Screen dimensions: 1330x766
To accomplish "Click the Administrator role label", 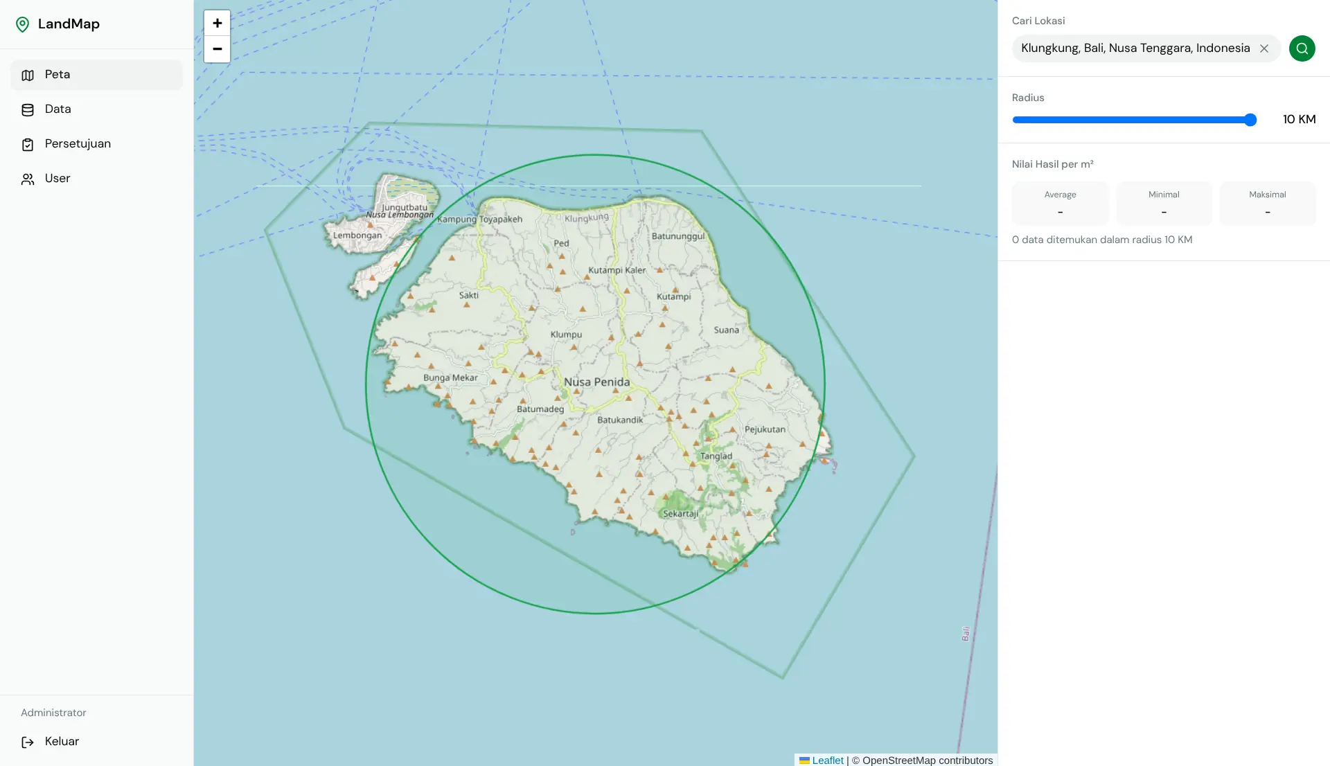I will (x=53, y=713).
